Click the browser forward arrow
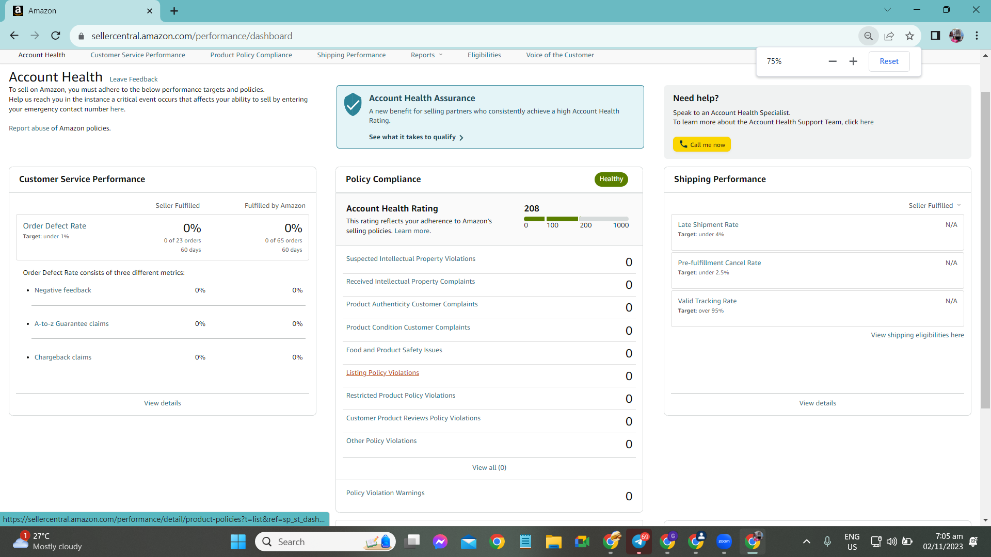This screenshot has width=991, height=557. click(x=35, y=36)
